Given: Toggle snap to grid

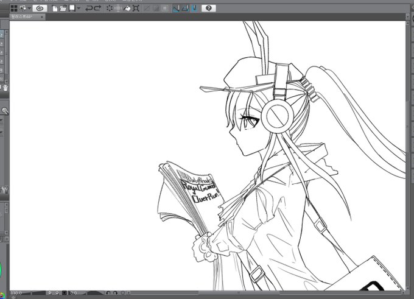Looking at the screenshot, I should [194, 9].
